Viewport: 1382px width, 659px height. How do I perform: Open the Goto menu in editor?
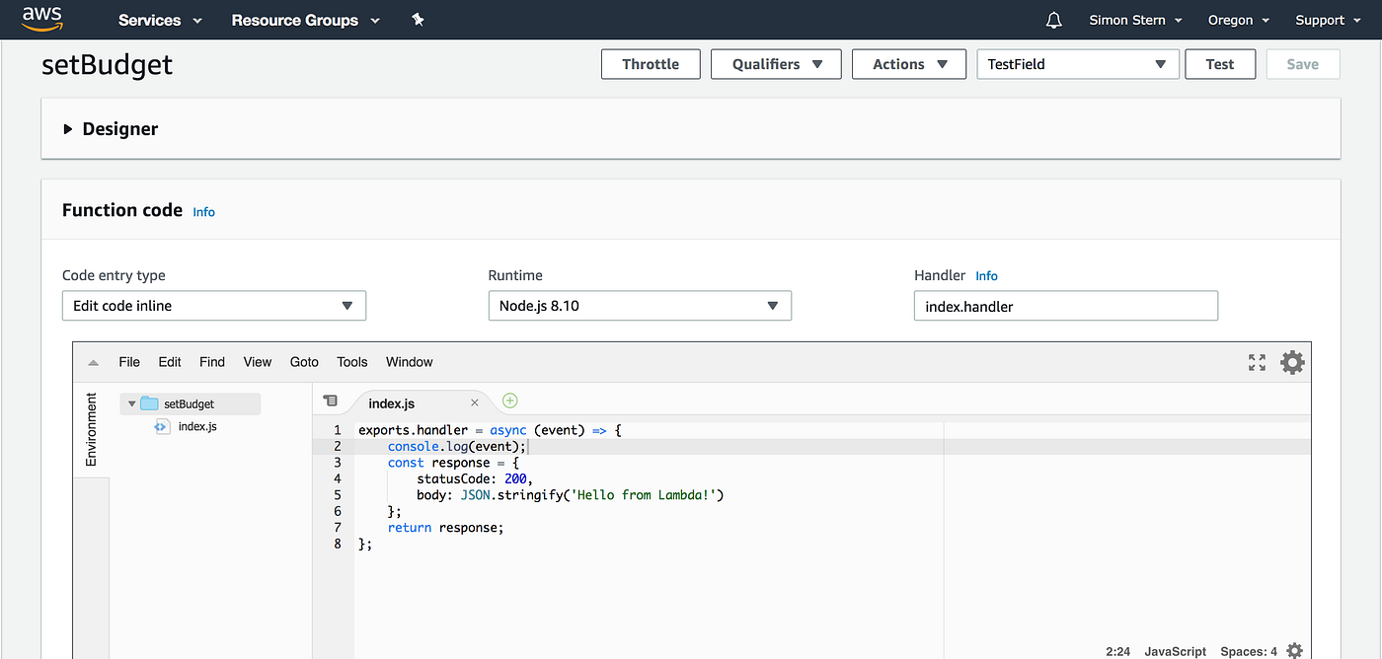(304, 362)
